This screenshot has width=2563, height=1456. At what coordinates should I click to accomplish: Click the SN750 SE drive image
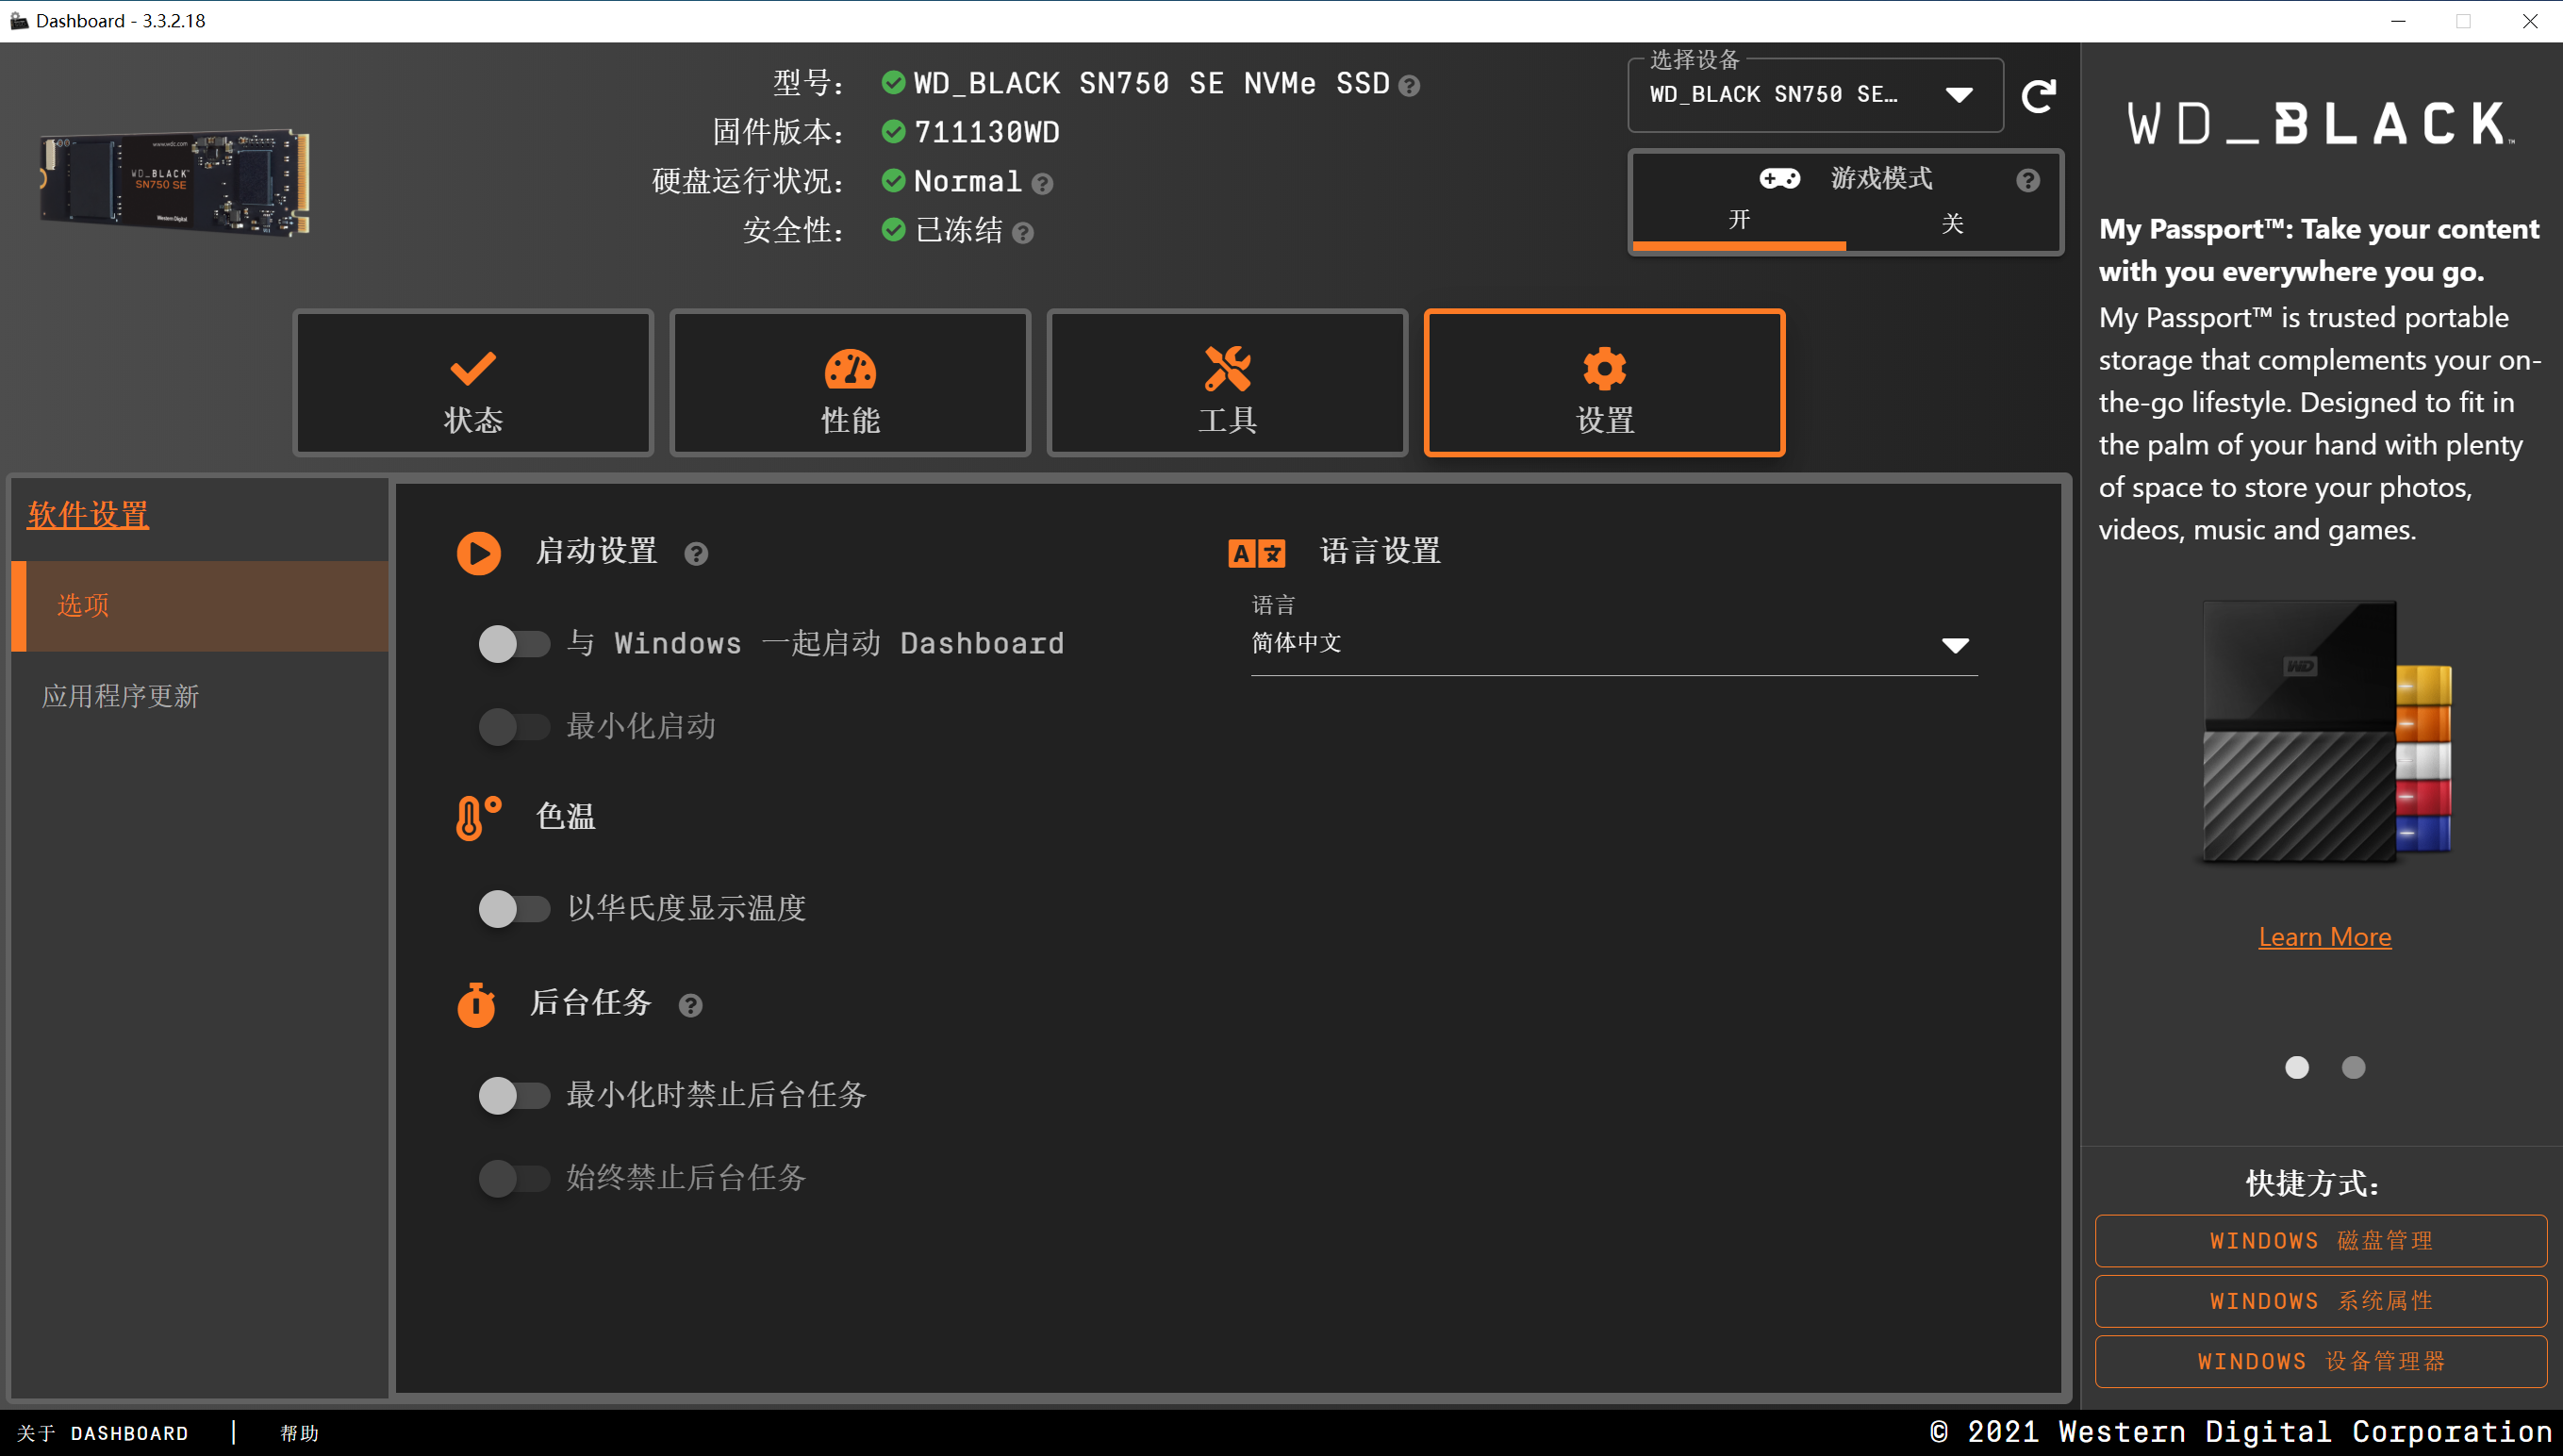pos(175,181)
